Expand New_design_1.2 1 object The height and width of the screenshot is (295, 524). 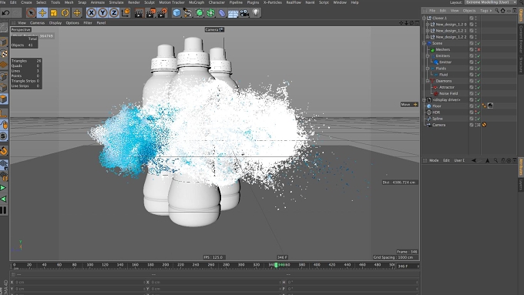[x=428, y=31]
